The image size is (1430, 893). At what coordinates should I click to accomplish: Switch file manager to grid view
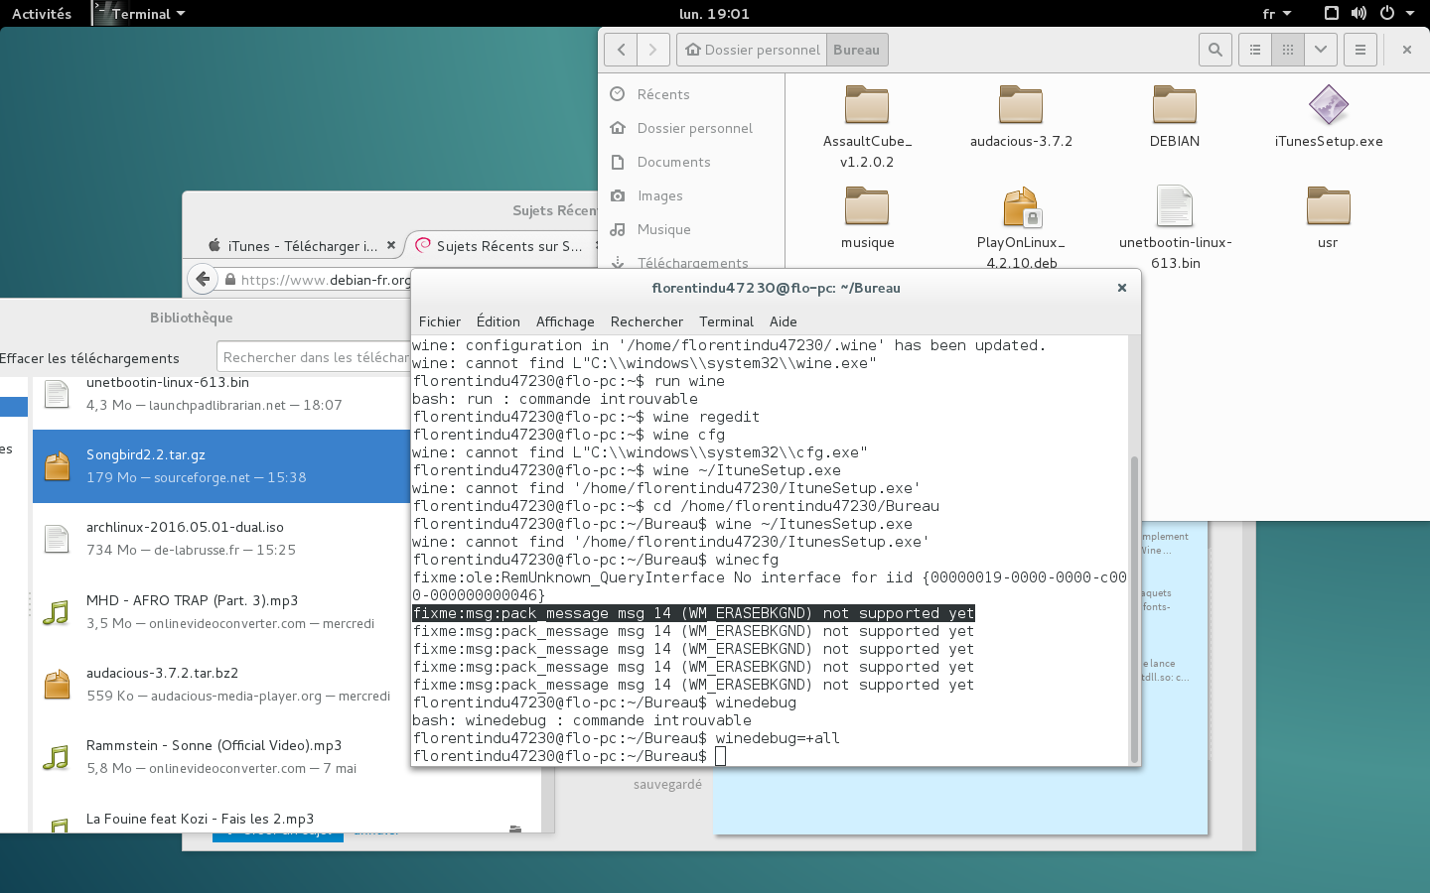click(1288, 50)
